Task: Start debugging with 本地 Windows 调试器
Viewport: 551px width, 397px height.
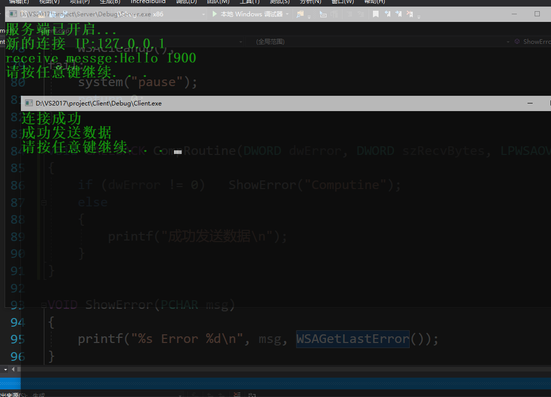Action: coord(248,14)
